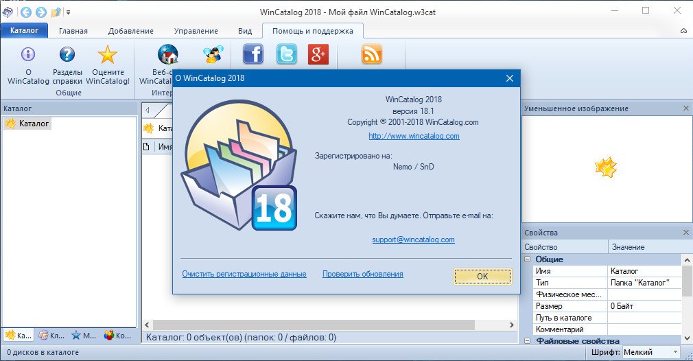Open the http://www.wincatalog.com link

click(414, 136)
